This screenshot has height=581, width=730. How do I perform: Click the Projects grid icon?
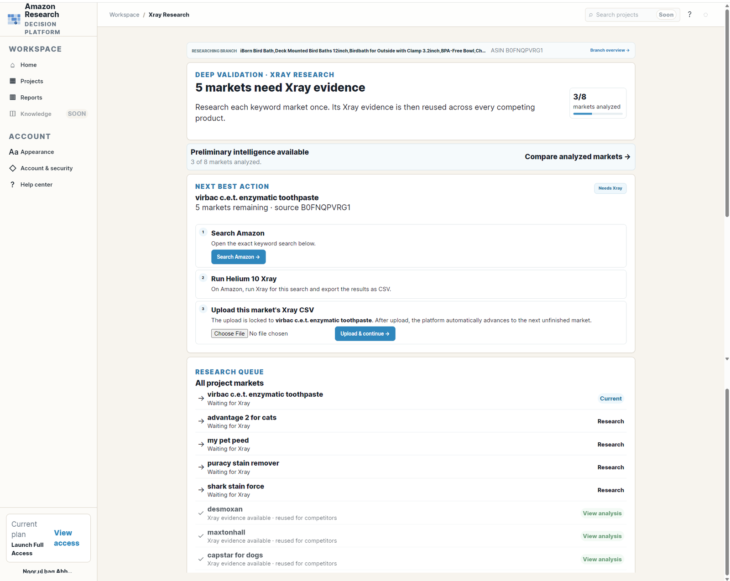[13, 81]
